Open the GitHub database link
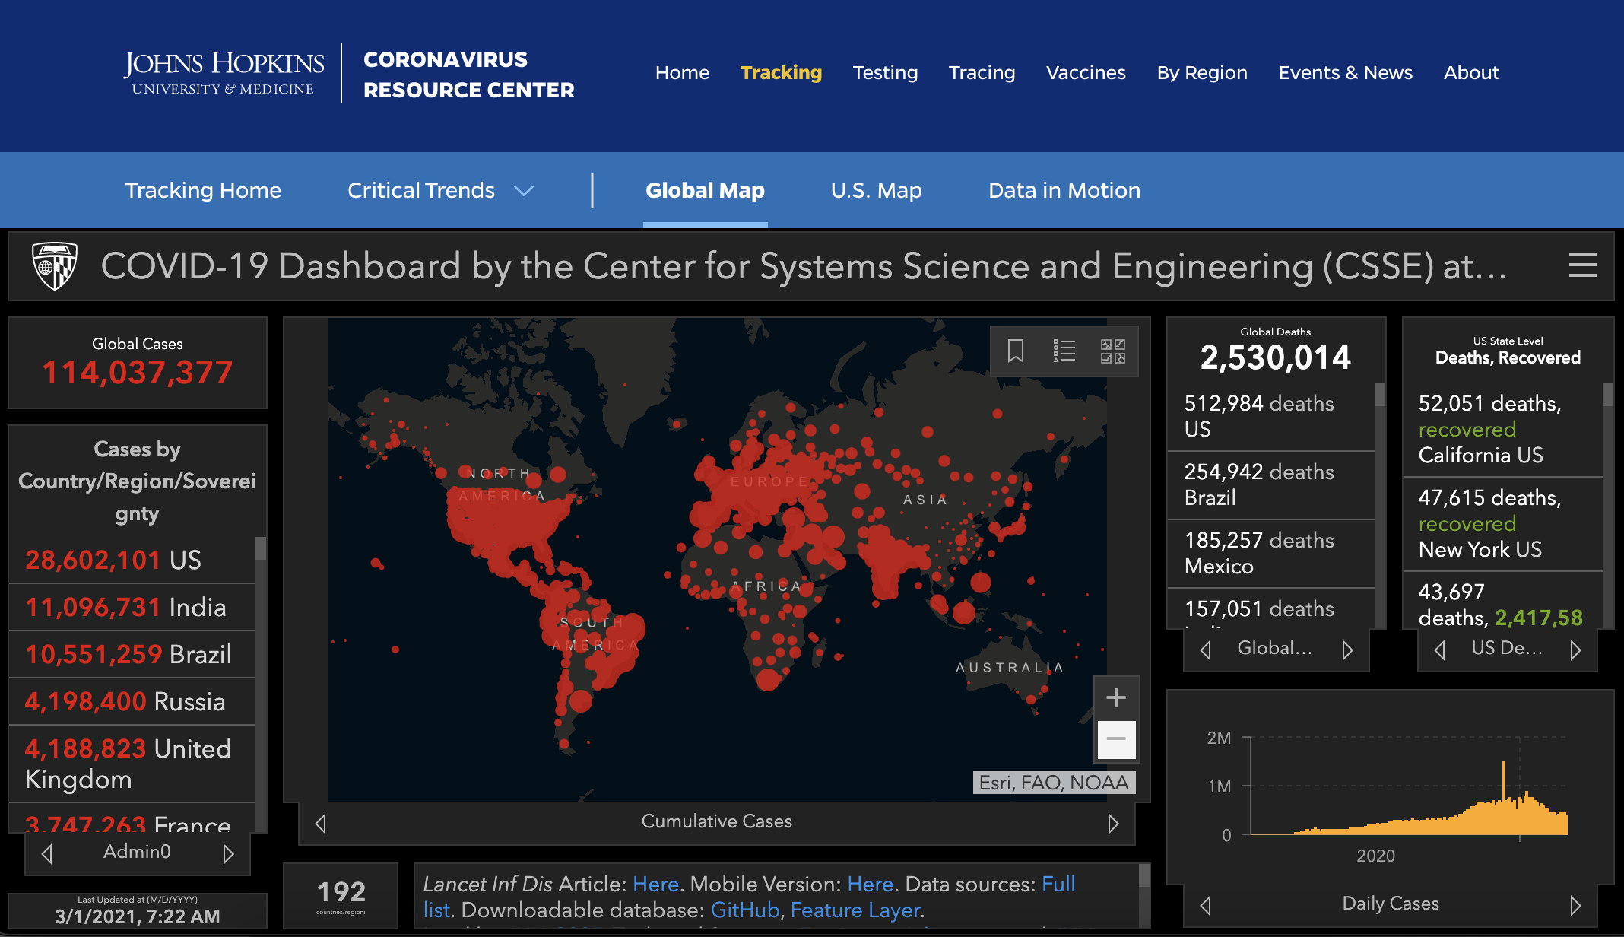 (x=744, y=910)
